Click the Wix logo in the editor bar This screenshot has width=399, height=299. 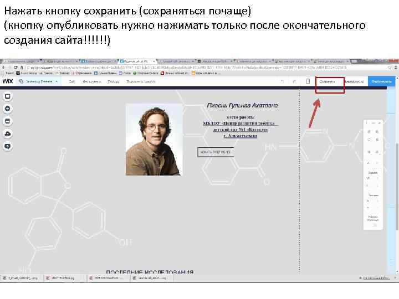click(8, 81)
